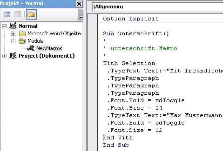Image resolution: width=223 pixels, height=151 pixels.
Task: Place cursor on the End Sub line
Action: coord(116,145)
